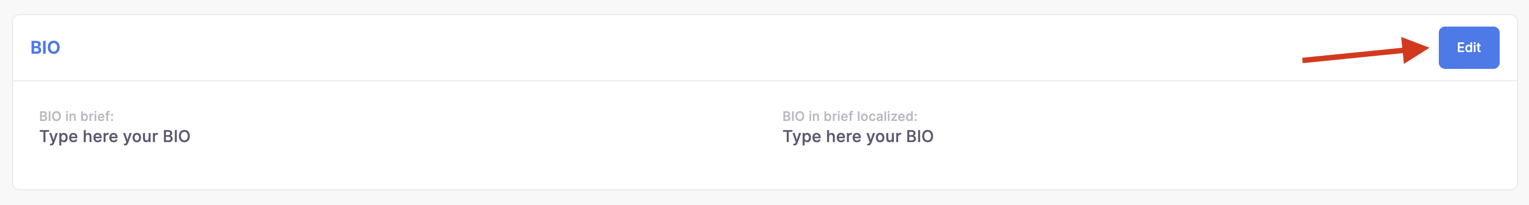This screenshot has height=205, width=1529.
Task: Select placeholder text under 'BIO in brief localized:'
Action: [x=858, y=137]
